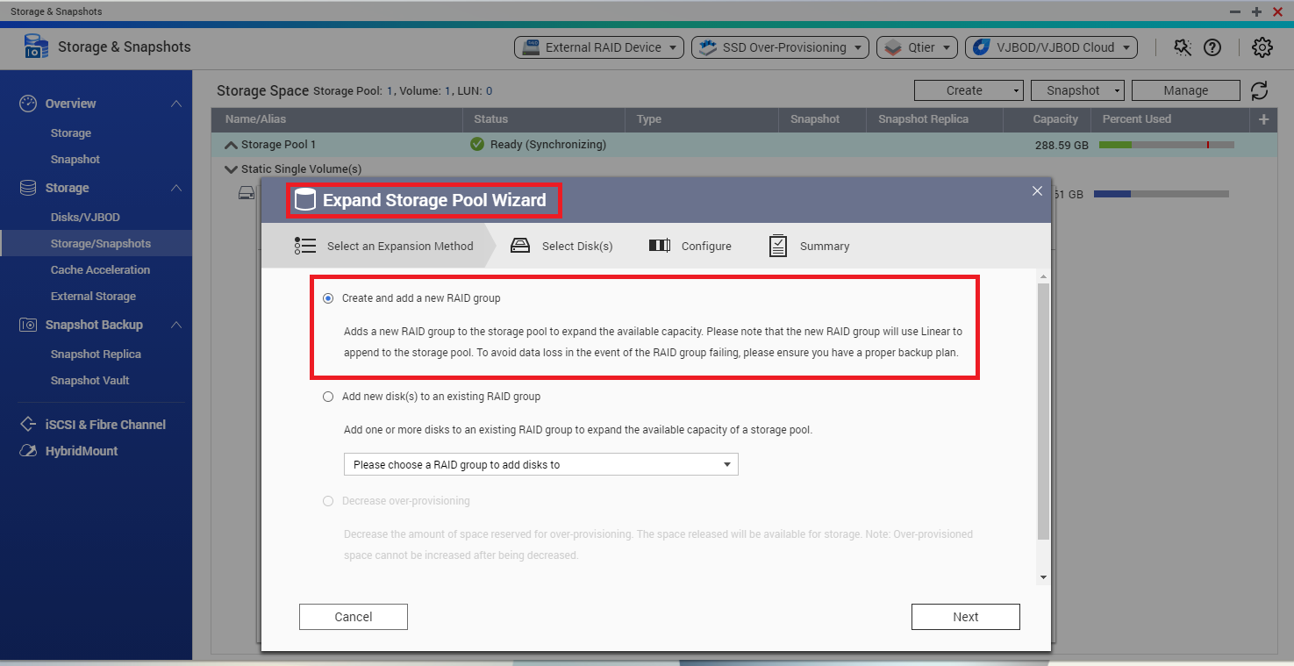Open Disks/VJBOD in the sidebar
This screenshot has height=666, width=1294.
(85, 218)
